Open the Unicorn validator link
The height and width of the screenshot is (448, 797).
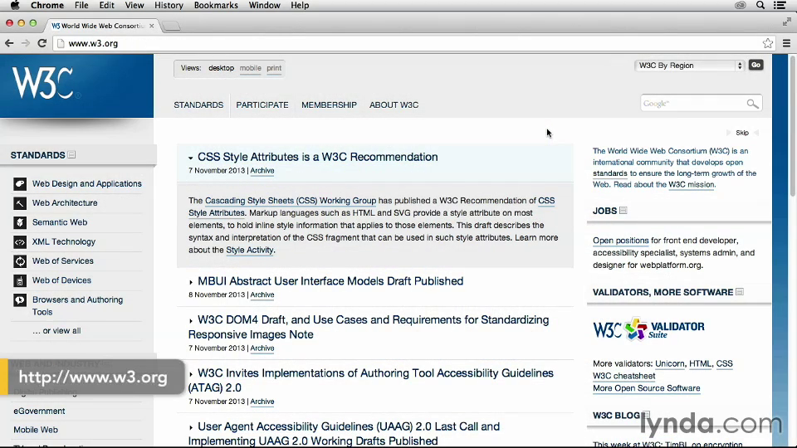670,363
